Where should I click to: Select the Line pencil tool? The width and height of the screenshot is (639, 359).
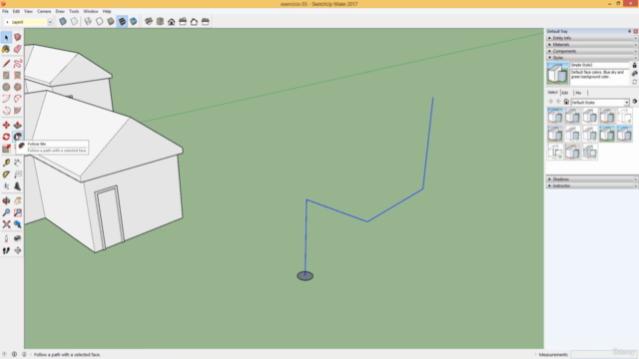(6, 64)
